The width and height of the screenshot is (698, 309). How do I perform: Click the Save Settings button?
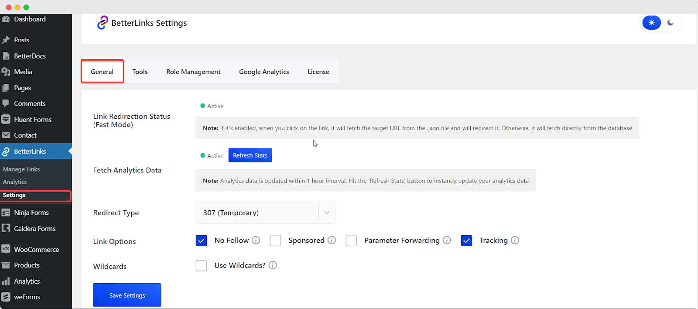(127, 295)
